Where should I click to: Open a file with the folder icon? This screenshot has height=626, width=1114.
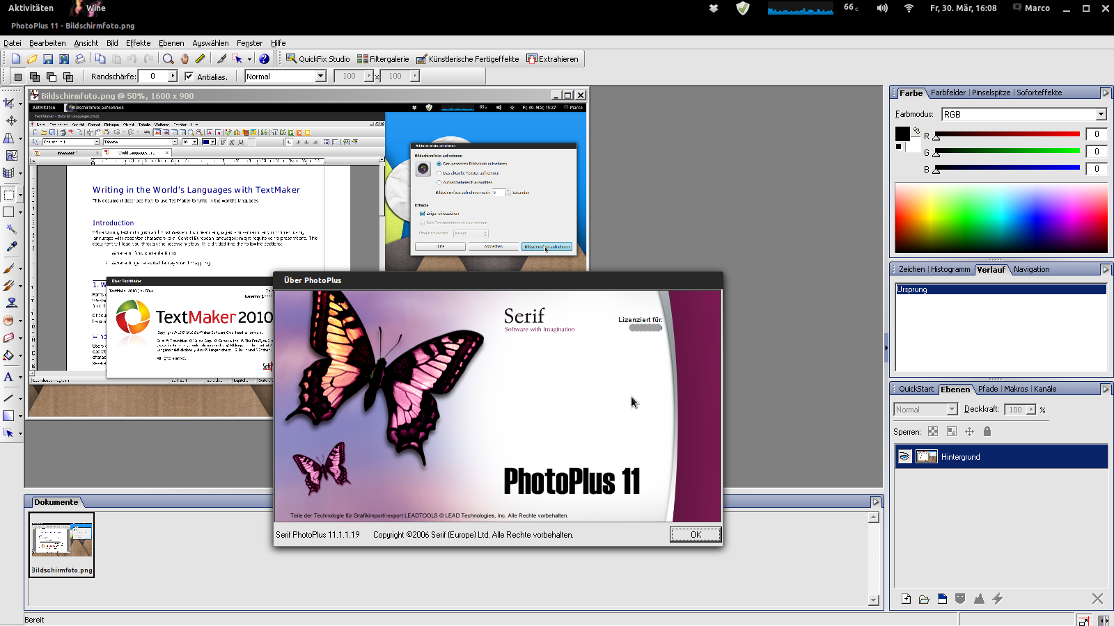(x=32, y=59)
